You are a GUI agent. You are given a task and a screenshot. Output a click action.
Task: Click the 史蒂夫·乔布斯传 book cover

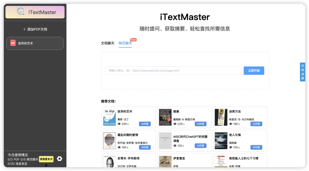(110, 162)
